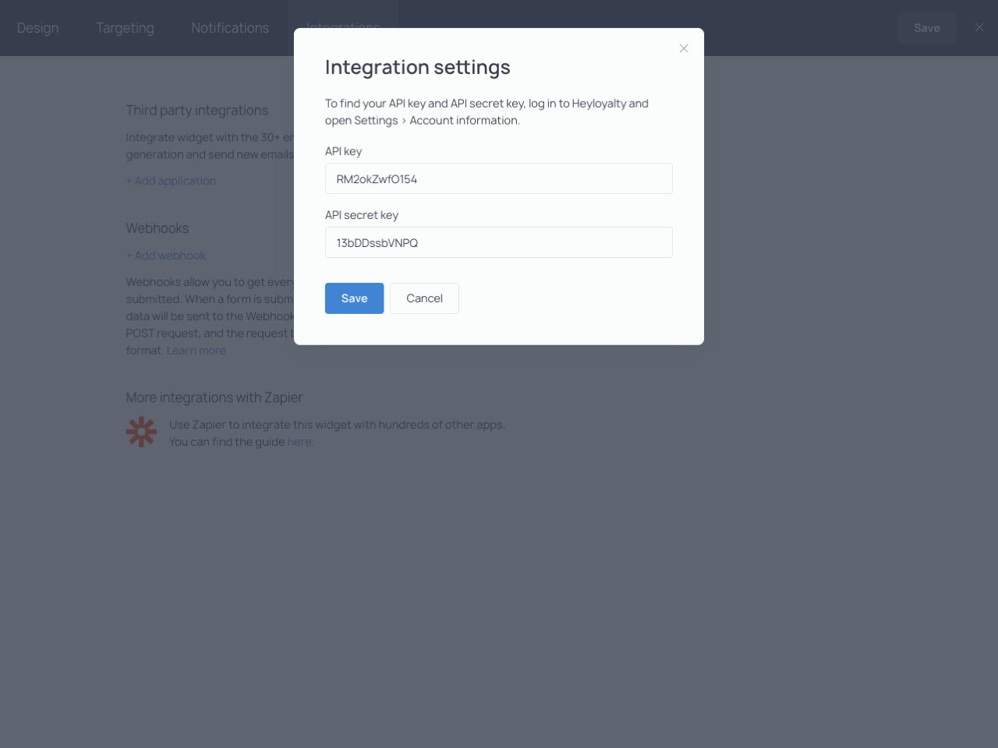
Task: Open the Notifications tab
Action: click(x=229, y=28)
